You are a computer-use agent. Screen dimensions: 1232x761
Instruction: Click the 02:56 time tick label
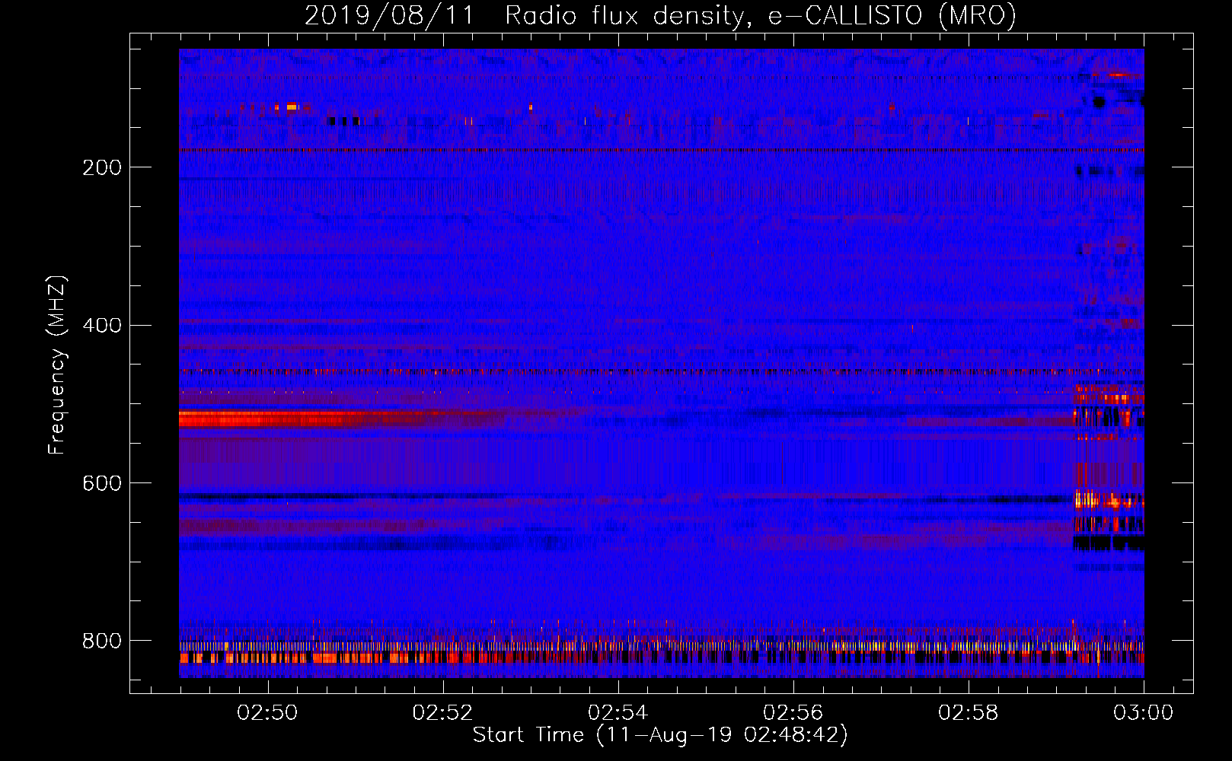click(x=793, y=713)
